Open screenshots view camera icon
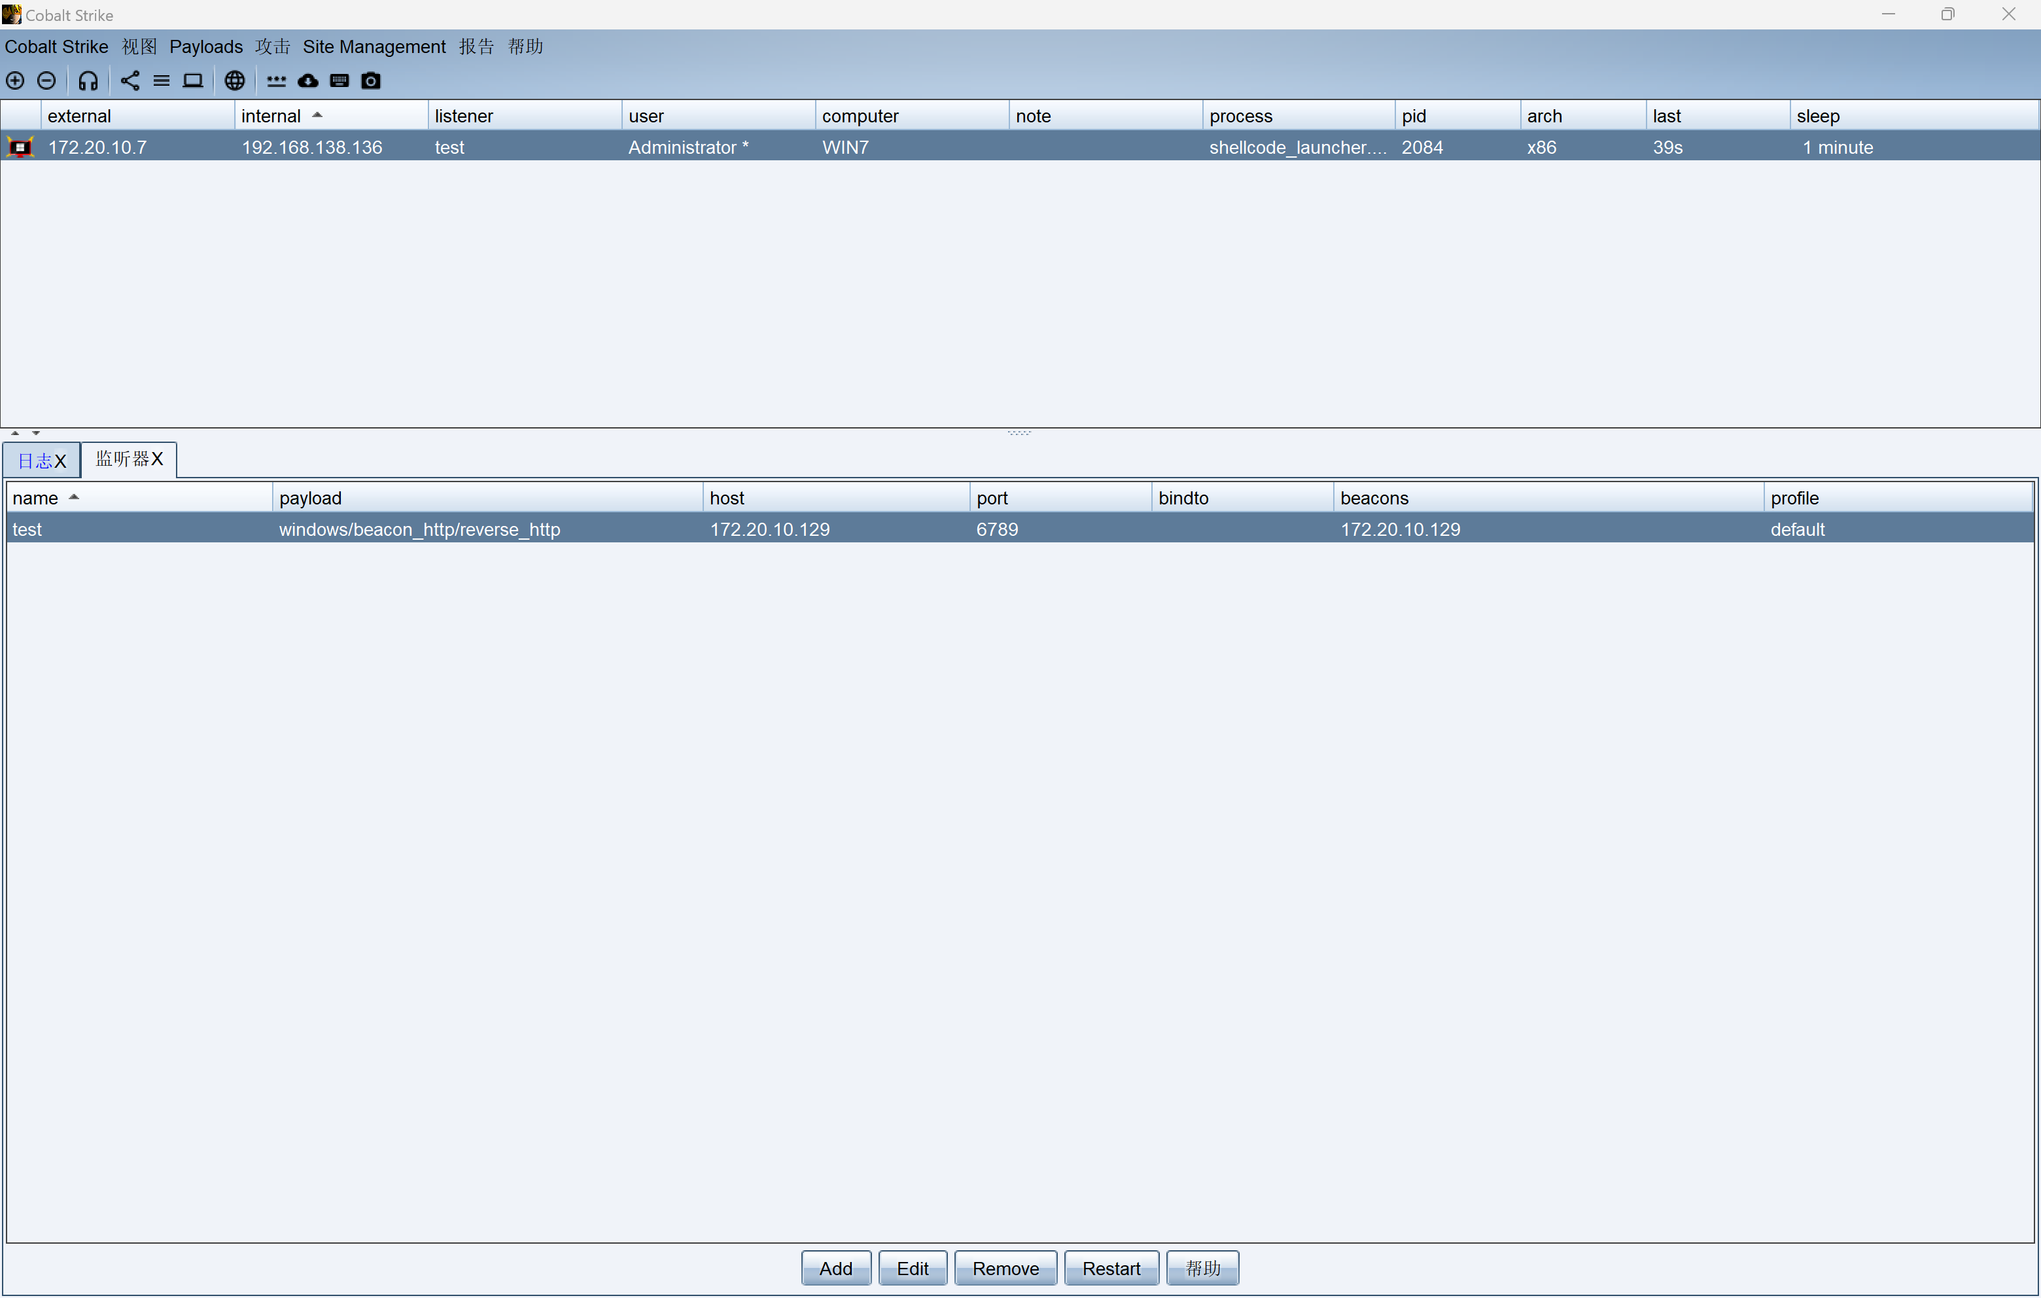The image size is (2041, 1298). [370, 80]
